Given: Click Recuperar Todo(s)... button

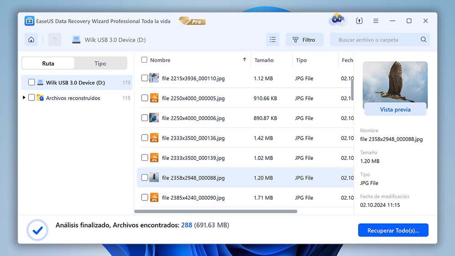Looking at the screenshot, I should tap(393, 230).
